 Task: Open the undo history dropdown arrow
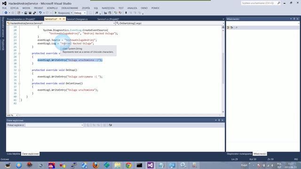[x=44, y=13]
